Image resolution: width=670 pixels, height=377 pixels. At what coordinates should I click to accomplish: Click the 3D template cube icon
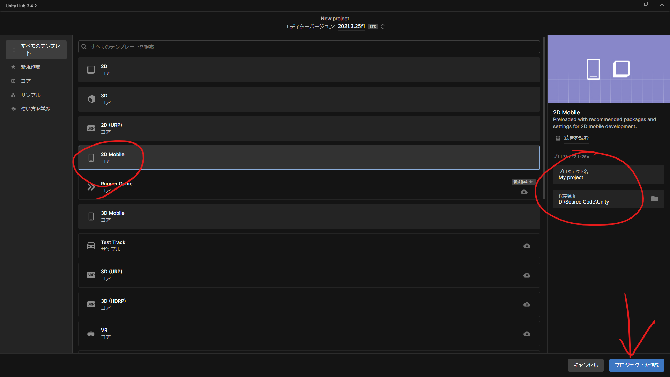coord(91,99)
